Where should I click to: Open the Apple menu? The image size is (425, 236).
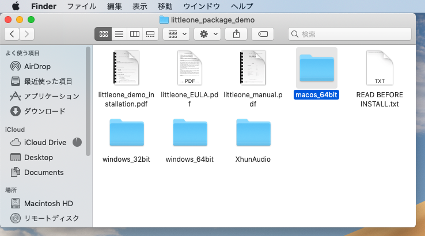(x=16, y=6)
